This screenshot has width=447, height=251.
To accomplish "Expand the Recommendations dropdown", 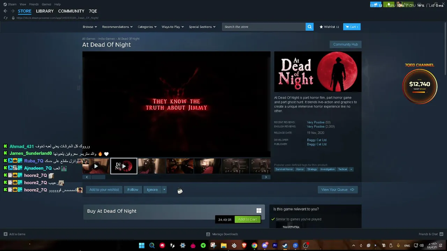I will pyautogui.click(x=117, y=27).
